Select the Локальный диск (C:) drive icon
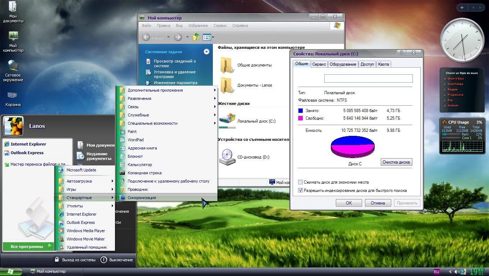 point(227,120)
